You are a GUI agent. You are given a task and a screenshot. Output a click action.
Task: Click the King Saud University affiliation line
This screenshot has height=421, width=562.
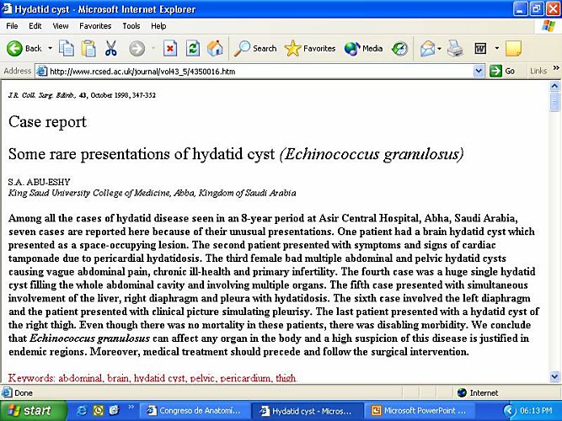152,193
